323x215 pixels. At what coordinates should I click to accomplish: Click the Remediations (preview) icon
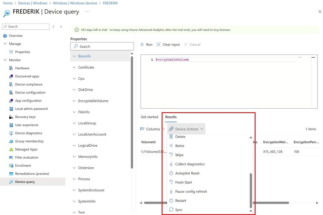[11, 174]
